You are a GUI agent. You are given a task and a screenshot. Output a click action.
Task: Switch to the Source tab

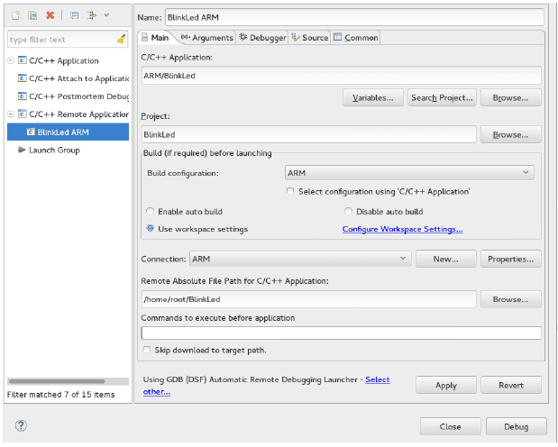pos(309,38)
